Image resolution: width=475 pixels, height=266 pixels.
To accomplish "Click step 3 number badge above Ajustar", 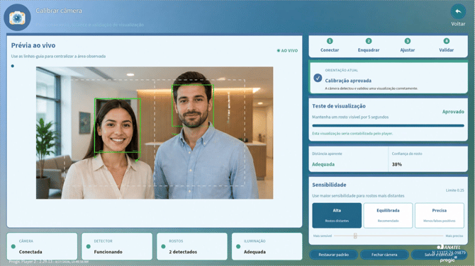I will [x=408, y=41].
